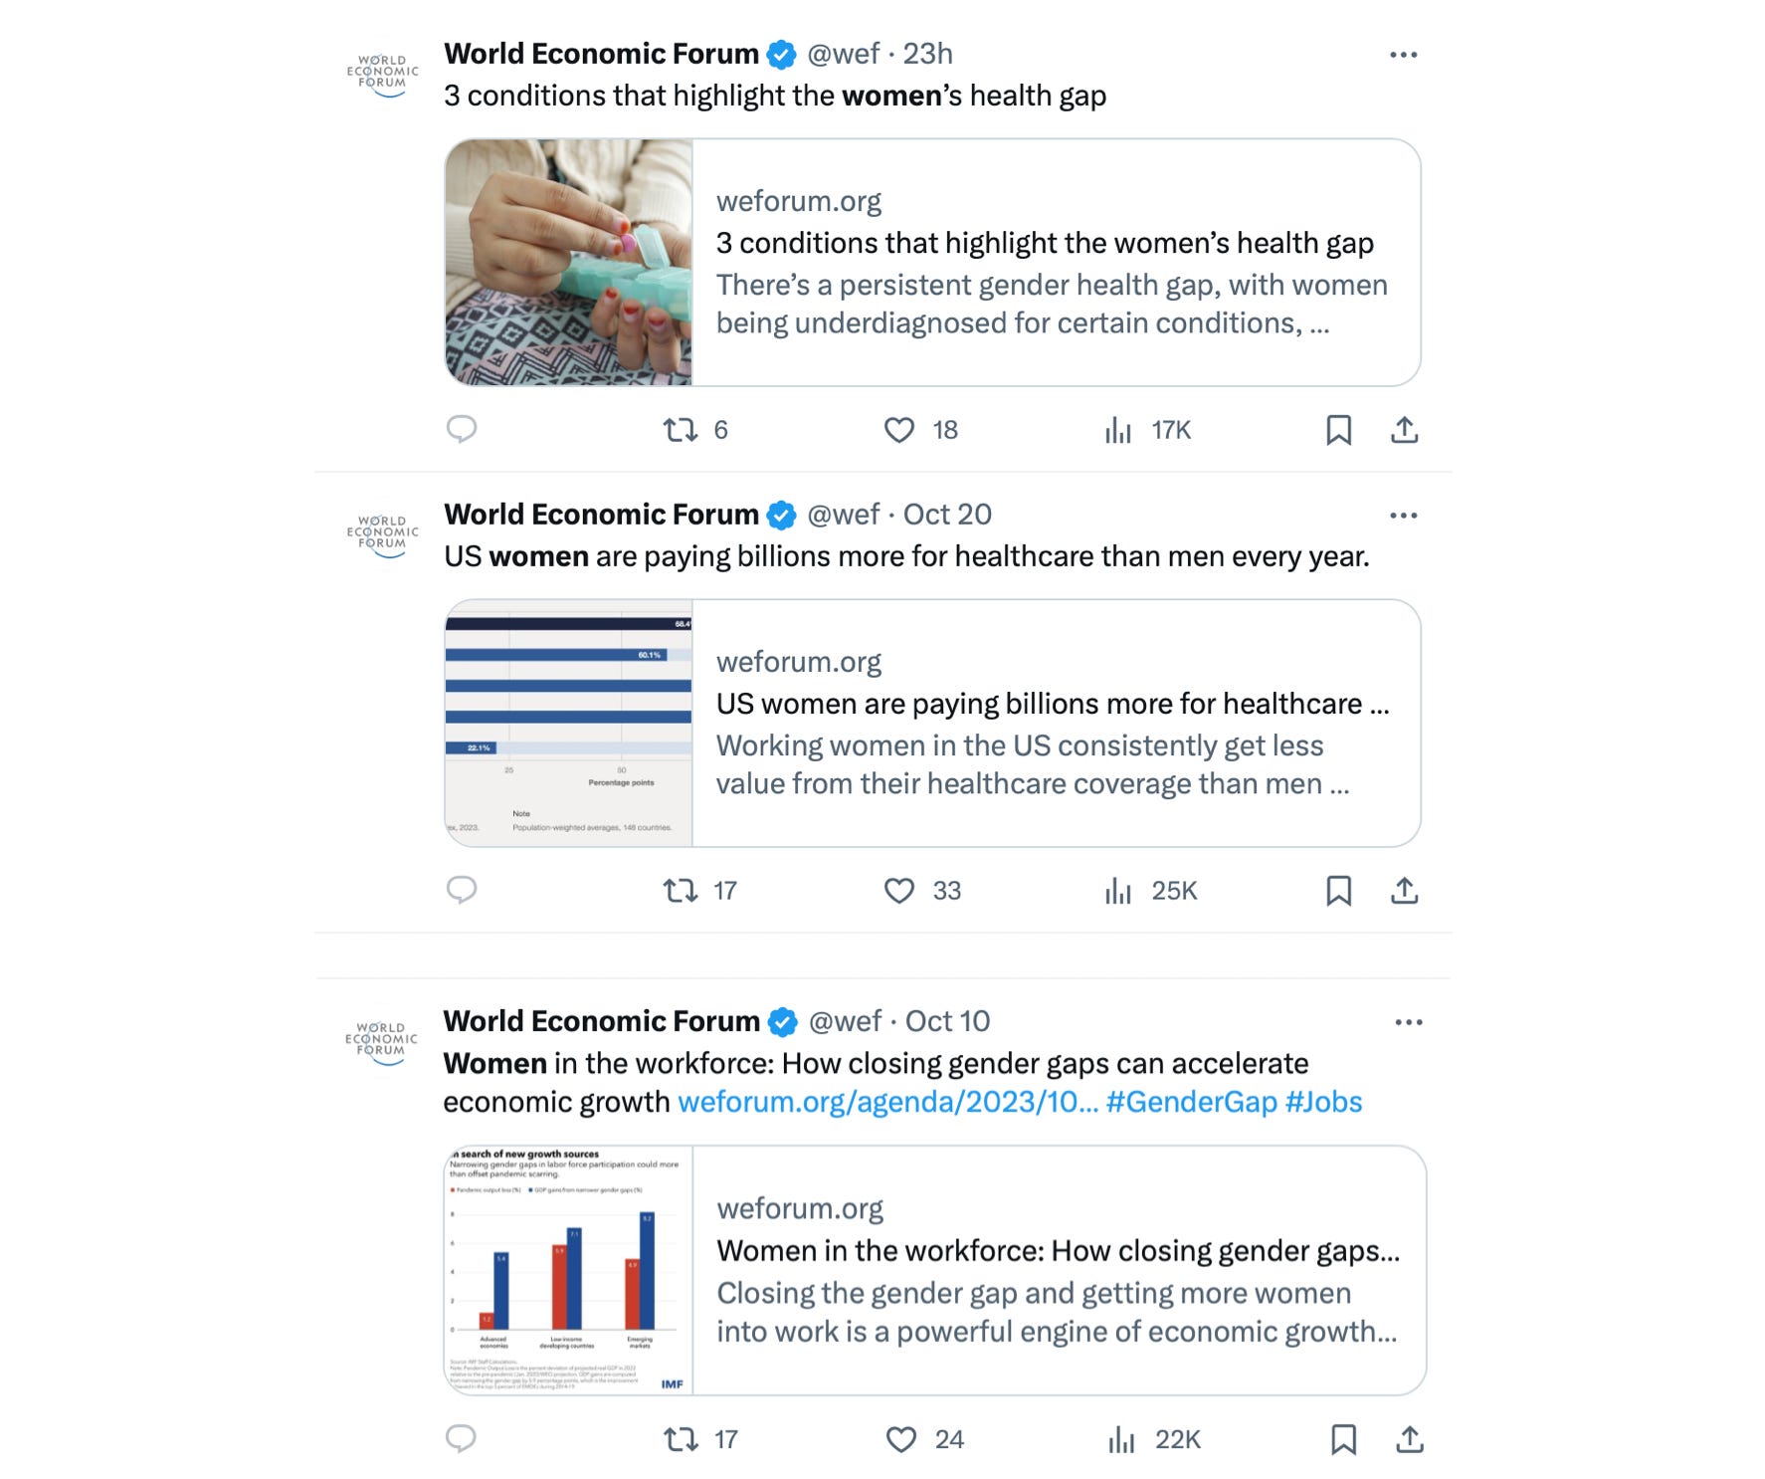Viewport: 1765px width, 1479px height.
Task: Retweet the women's health gap tweet
Action: pos(681,430)
